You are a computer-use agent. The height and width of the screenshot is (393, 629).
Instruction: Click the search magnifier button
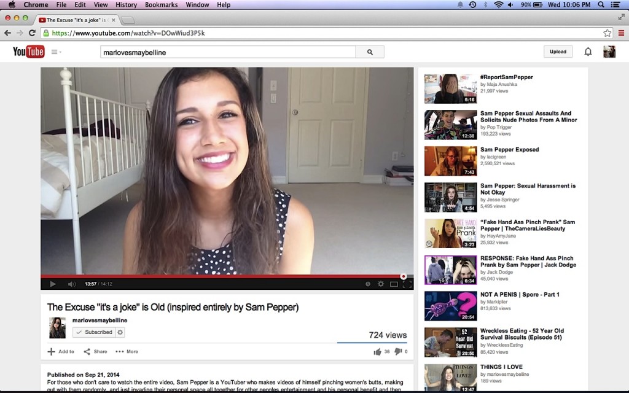tap(370, 52)
